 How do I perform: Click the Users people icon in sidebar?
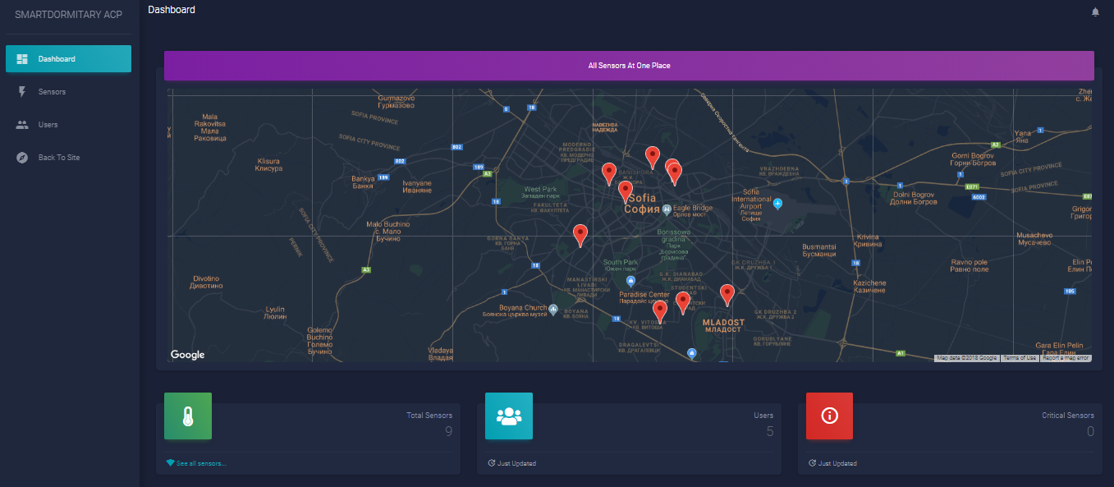pos(22,125)
